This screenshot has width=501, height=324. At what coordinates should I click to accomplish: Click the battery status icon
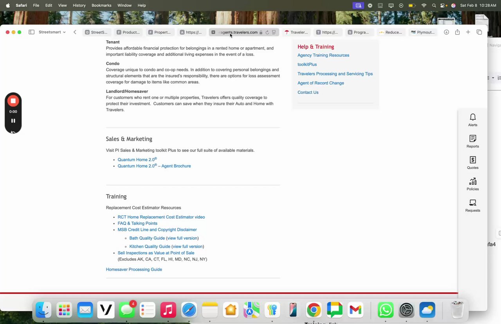click(412, 5)
